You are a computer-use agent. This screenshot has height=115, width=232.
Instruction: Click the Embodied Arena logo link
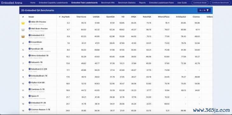coord(12,3)
